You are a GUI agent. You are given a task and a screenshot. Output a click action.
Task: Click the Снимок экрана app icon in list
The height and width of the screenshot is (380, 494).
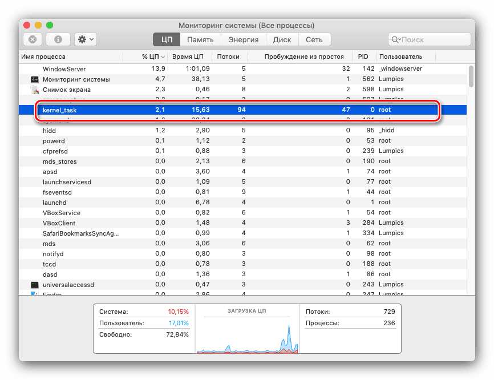[35, 89]
